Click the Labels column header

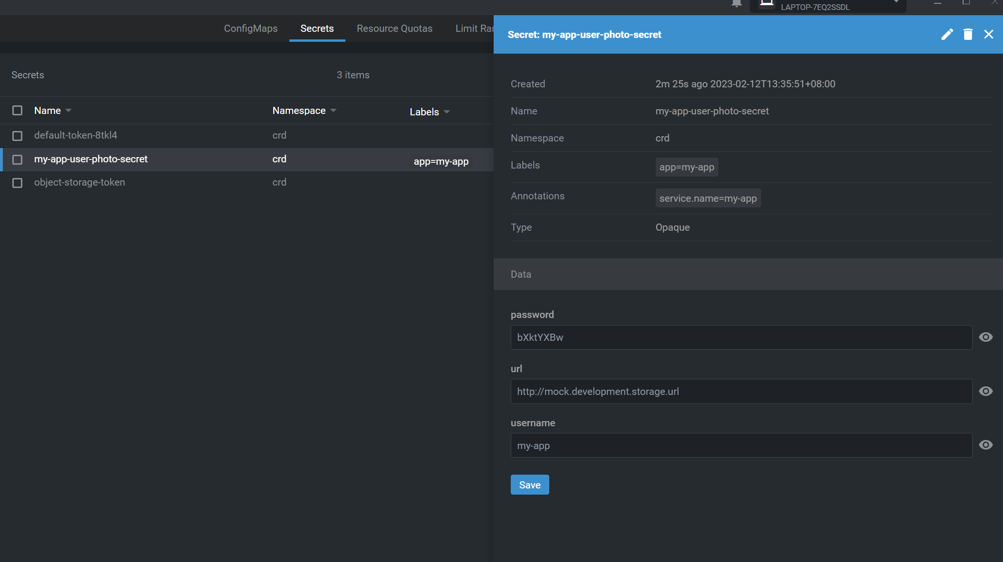click(424, 112)
